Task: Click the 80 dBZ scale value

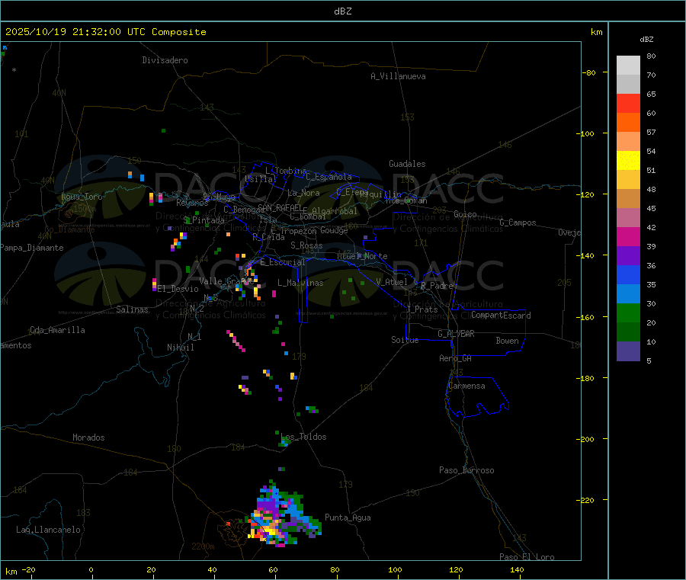Action: click(x=651, y=56)
